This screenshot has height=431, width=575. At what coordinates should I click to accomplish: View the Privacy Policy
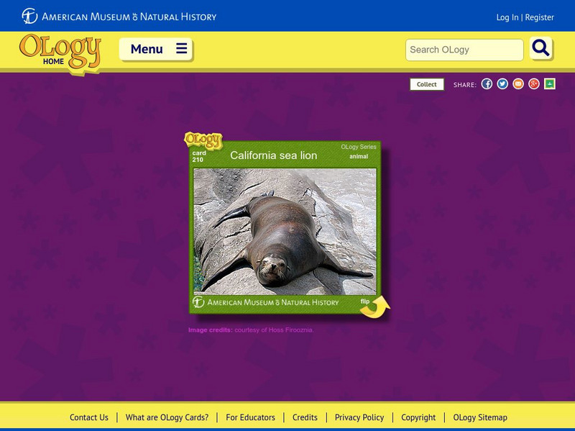coord(358,417)
